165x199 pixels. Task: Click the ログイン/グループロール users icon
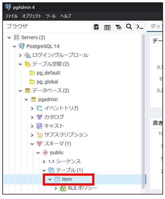tap(27, 55)
